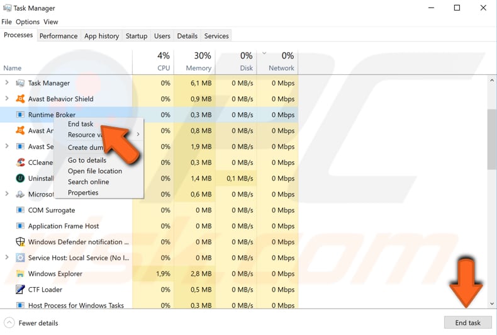This screenshot has height=335, width=497.
Task: Expand the Avast Behavior Shield row
Action: pos(7,99)
